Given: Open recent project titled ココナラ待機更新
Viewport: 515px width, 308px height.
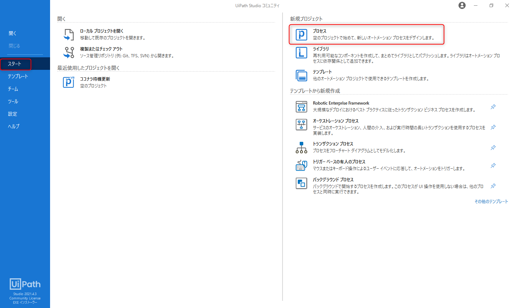Looking at the screenshot, I should [x=95, y=79].
